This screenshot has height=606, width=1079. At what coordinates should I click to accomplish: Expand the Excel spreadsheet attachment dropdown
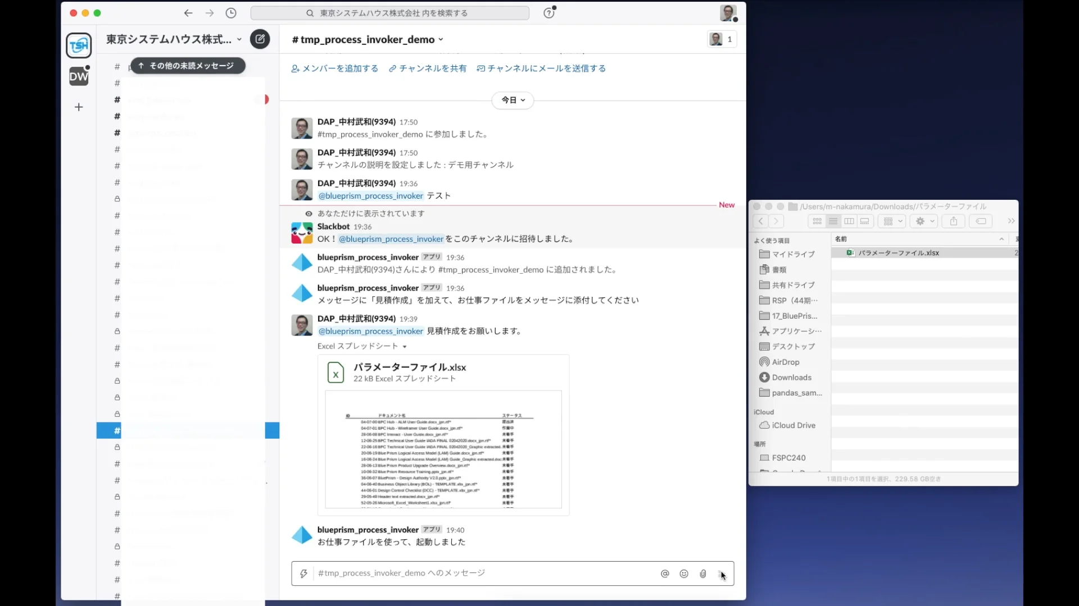click(x=404, y=346)
